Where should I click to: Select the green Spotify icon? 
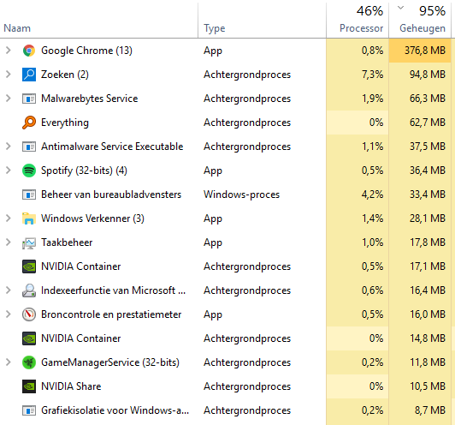point(29,171)
